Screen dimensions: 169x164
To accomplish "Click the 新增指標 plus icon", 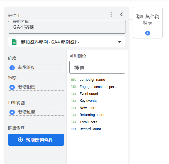I will [x=12, y=87].
